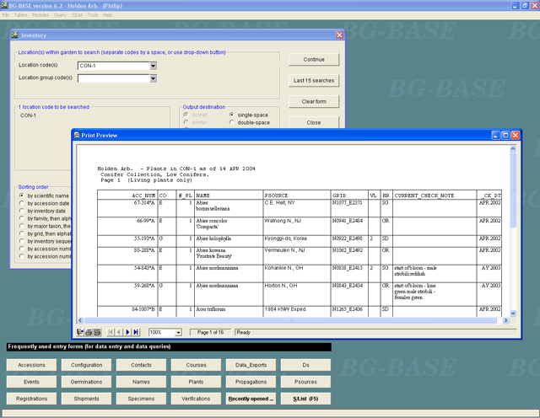540x418 pixels.
Task: Close the Print Preview window
Action: click(516, 135)
